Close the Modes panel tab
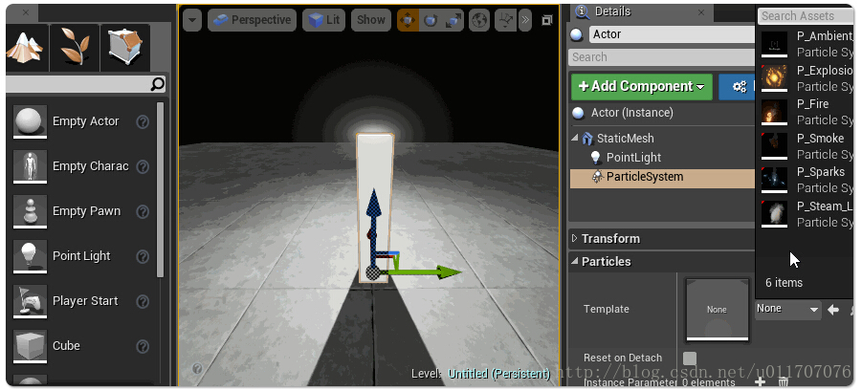The height and width of the screenshot is (391, 862). [x=27, y=12]
